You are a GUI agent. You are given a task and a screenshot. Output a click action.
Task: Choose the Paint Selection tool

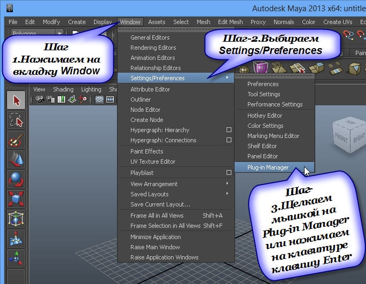(x=16, y=140)
